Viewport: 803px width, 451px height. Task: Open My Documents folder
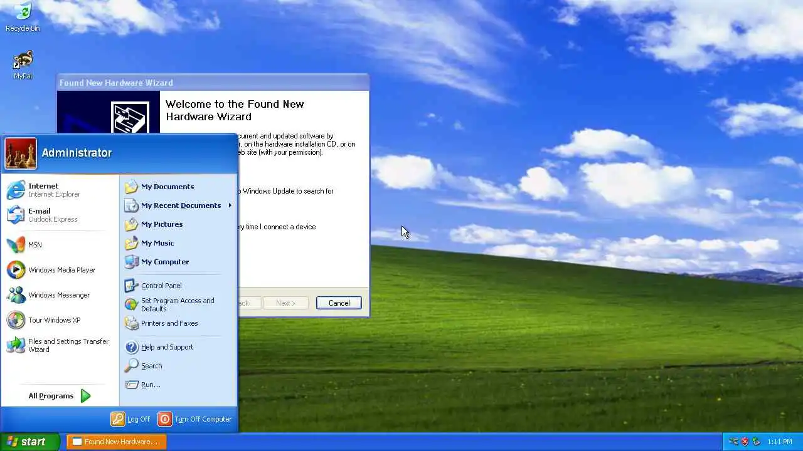(x=178, y=187)
